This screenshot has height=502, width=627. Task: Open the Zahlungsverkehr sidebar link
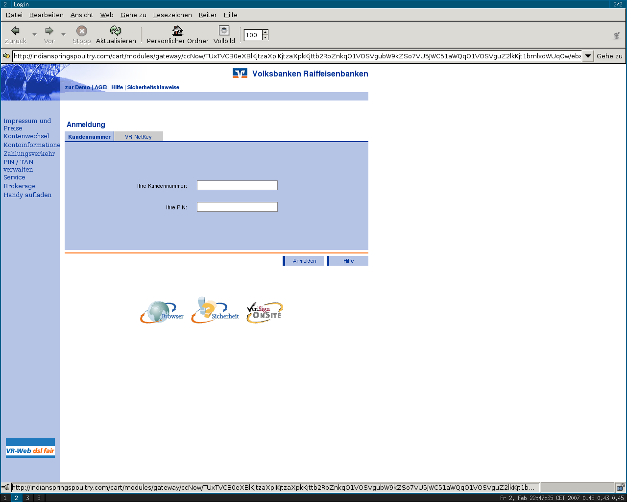pyautogui.click(x=29, y=154)
